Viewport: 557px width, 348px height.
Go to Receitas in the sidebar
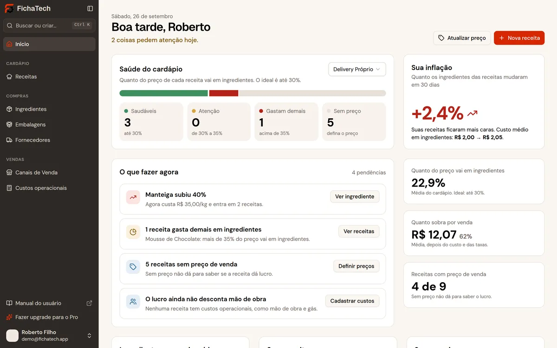pyautogui.click(x=49, y=77)
